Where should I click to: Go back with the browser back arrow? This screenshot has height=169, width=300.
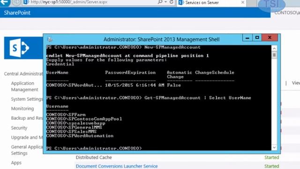pos(5,2)
